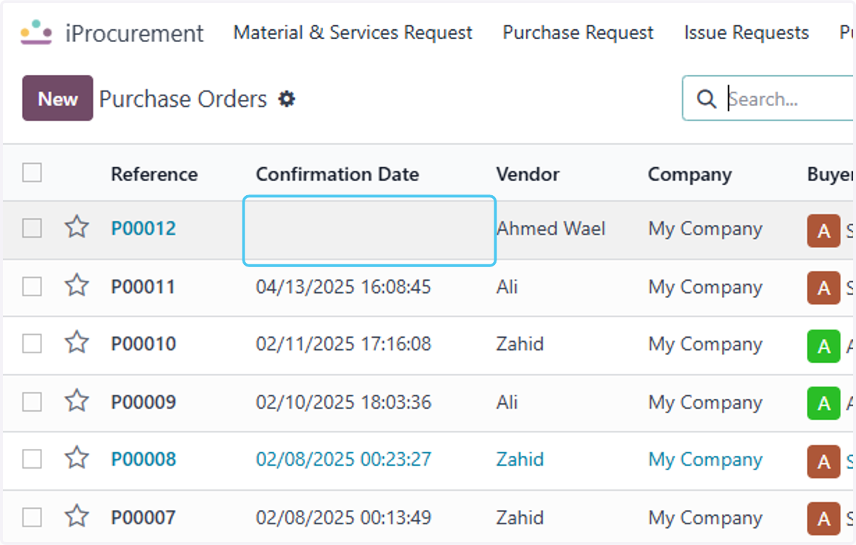
Task: Sort by the Vendor column header
Action: point(528,175)
